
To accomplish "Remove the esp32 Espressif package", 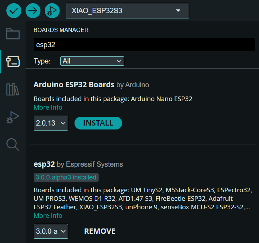I will pos(100,231).
